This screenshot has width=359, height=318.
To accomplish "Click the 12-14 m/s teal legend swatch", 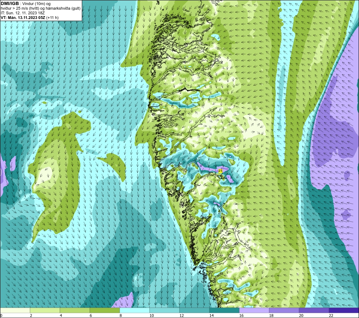I will (194, 310).
